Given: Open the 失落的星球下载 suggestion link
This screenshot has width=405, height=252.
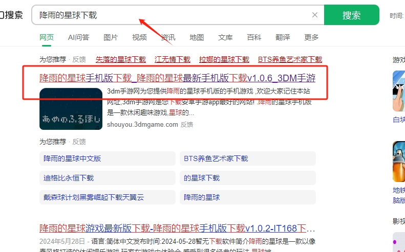Looking at the screenshot, I should tap(121, 60).
